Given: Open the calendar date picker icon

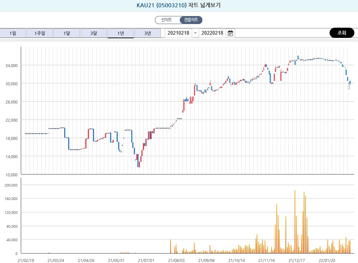Looking at the screenshot, I should (x=230, y=33).
